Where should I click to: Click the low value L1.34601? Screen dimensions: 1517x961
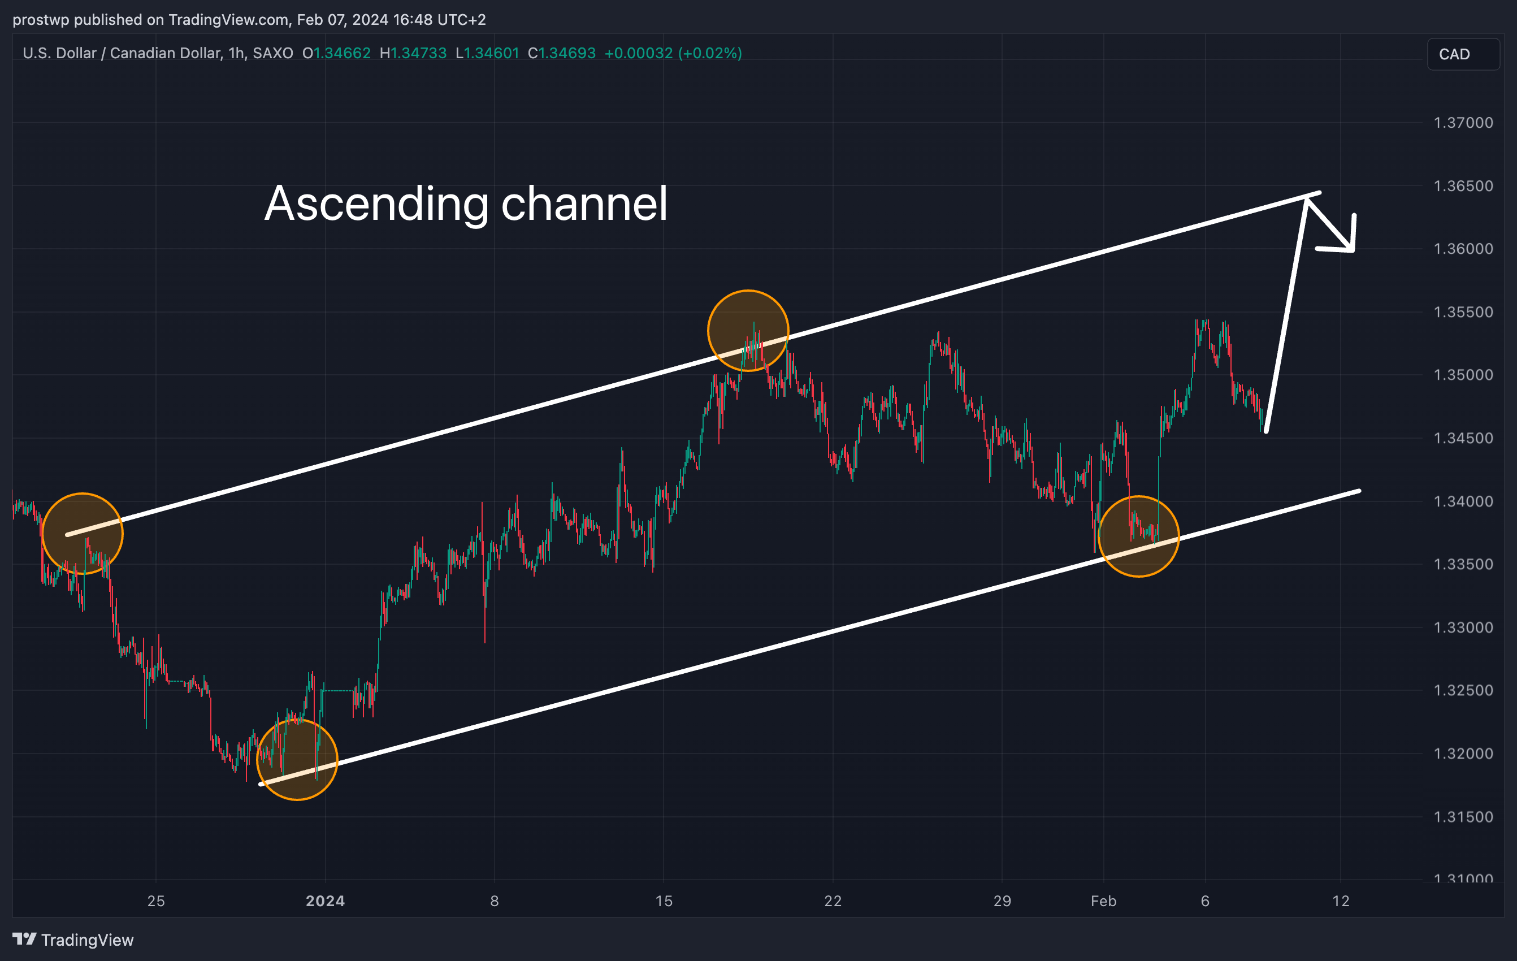(487, 53)
